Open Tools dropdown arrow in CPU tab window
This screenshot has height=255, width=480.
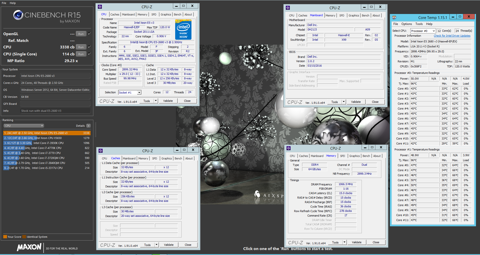(156, 101)
